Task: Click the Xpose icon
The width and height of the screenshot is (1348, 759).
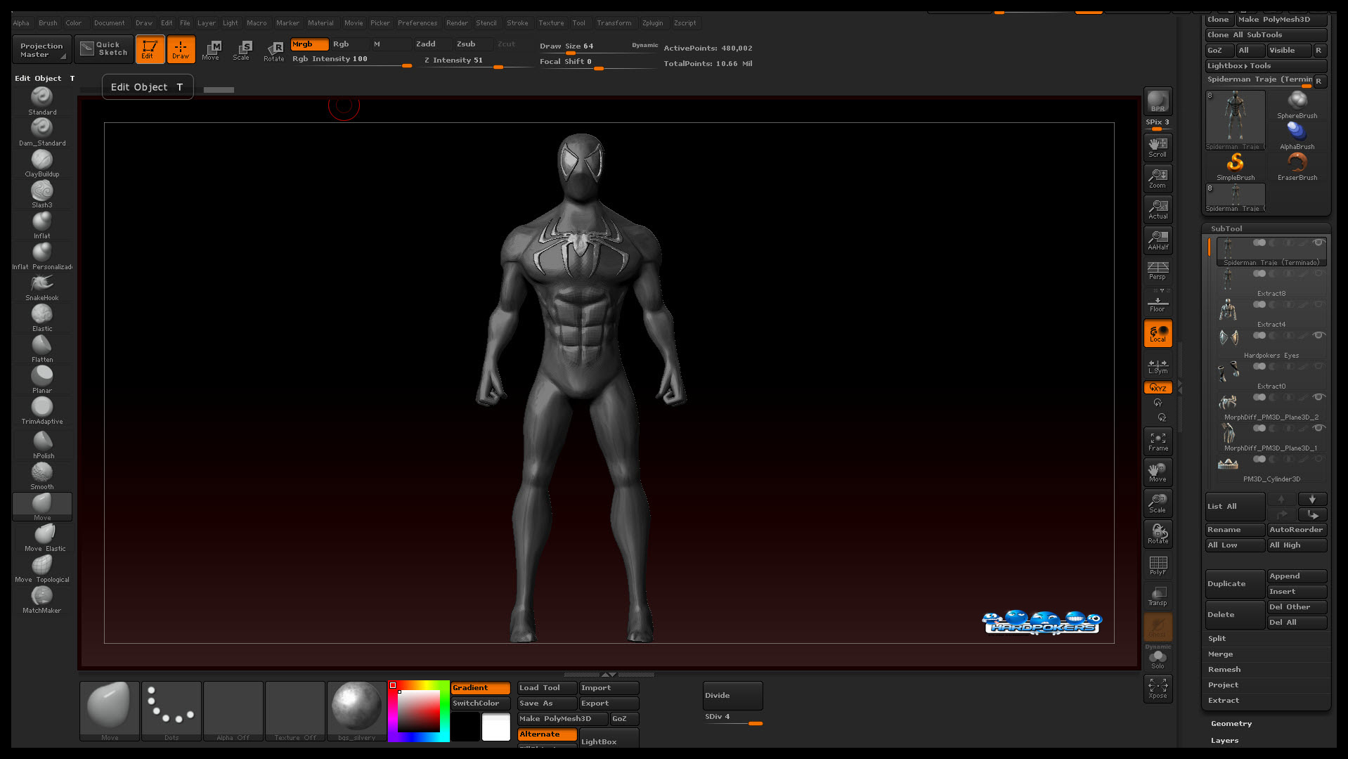Action: point(1158,688)
